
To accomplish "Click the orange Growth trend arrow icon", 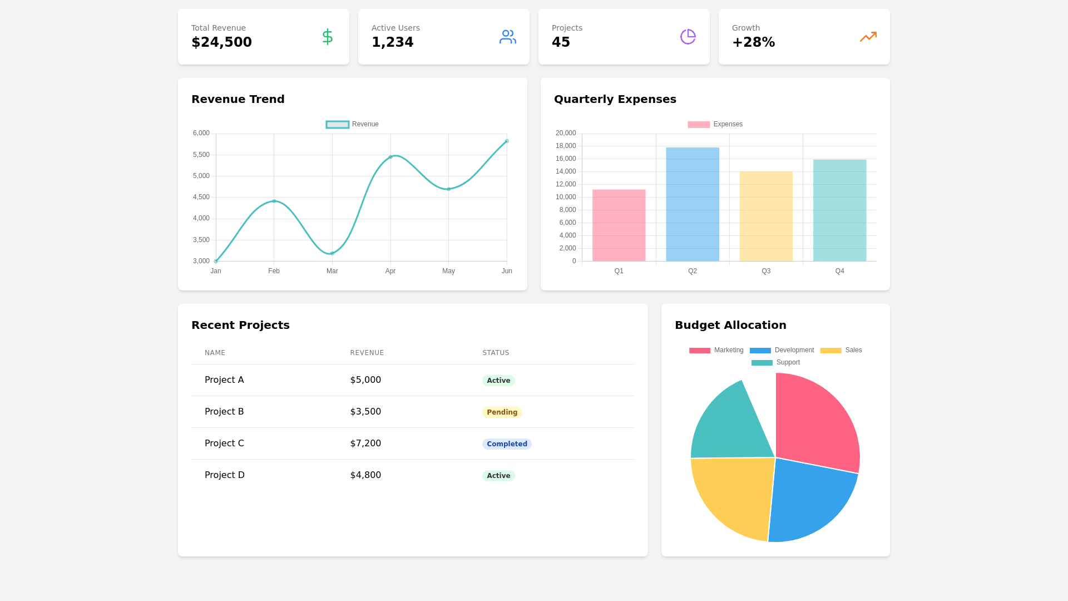I will (x=868, y=37).
